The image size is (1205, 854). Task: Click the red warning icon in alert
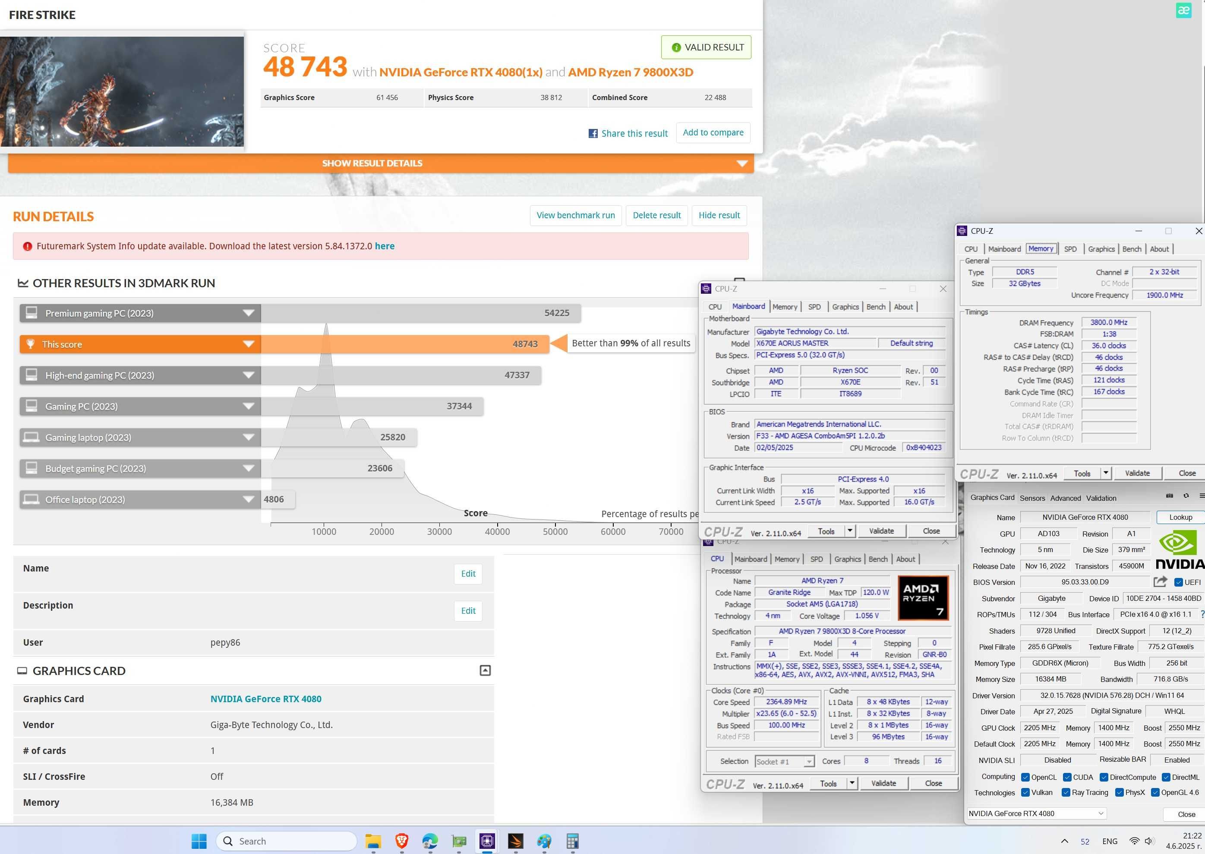[x=27, y=246]
